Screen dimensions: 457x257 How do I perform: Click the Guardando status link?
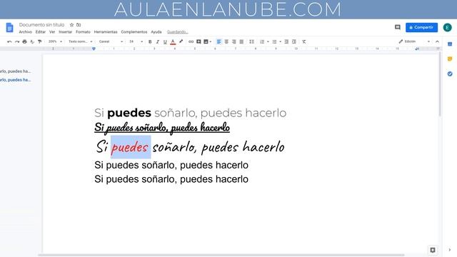(178, 31)
